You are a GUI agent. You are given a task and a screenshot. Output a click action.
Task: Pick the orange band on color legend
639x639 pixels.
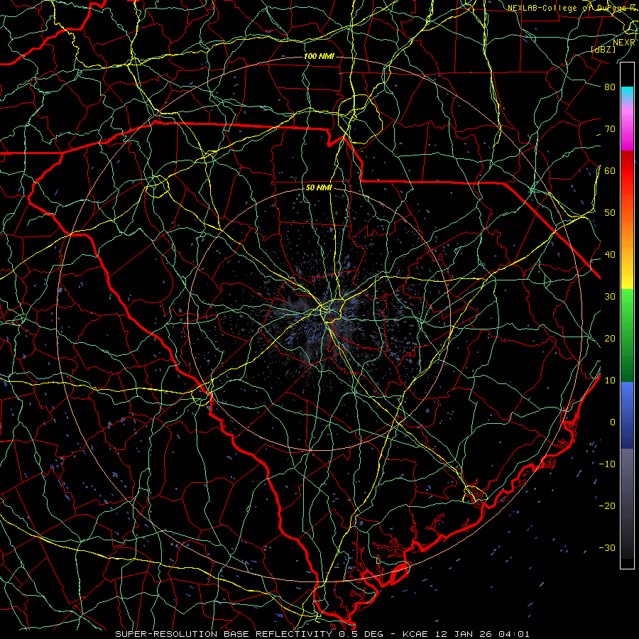(627, 236)
